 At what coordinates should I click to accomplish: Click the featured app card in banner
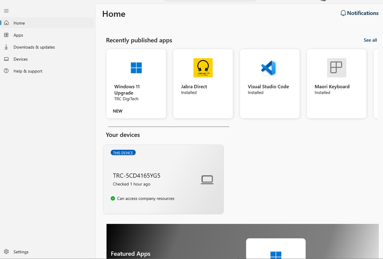point(276,249)
